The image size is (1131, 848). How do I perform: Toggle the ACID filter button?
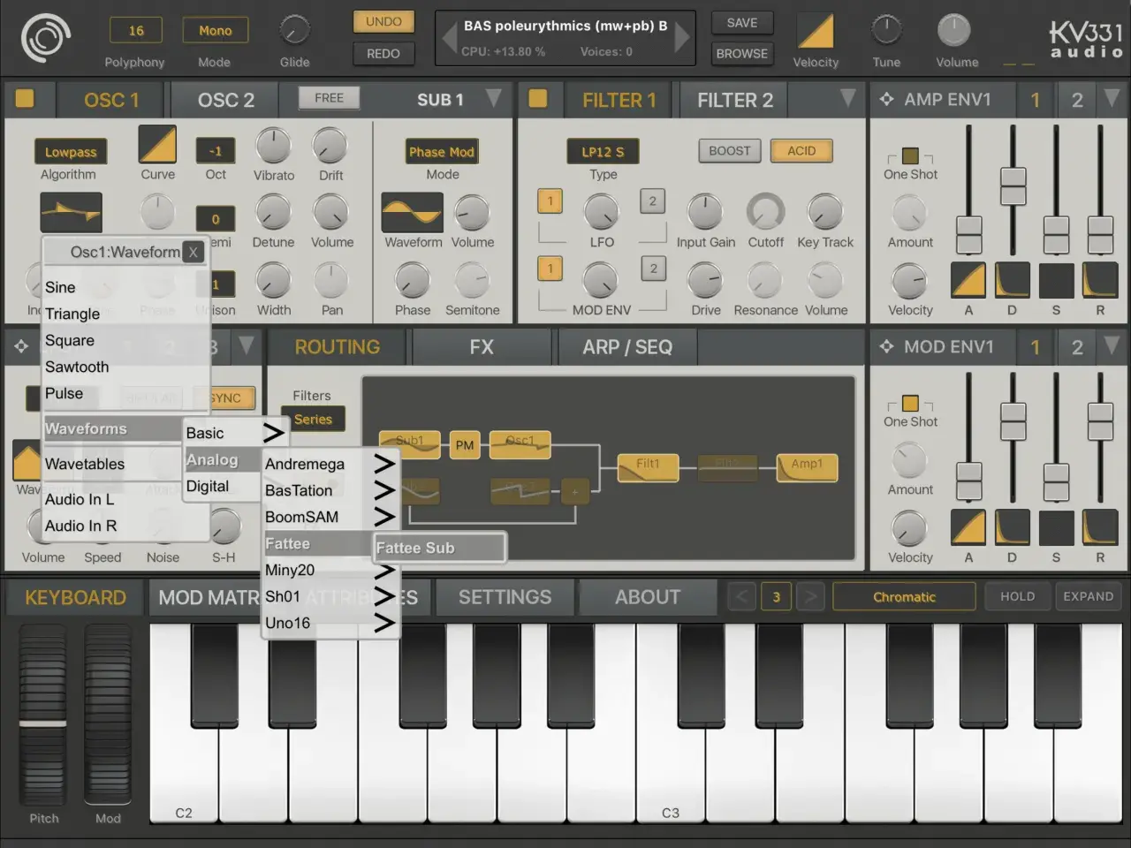[801, 151]
